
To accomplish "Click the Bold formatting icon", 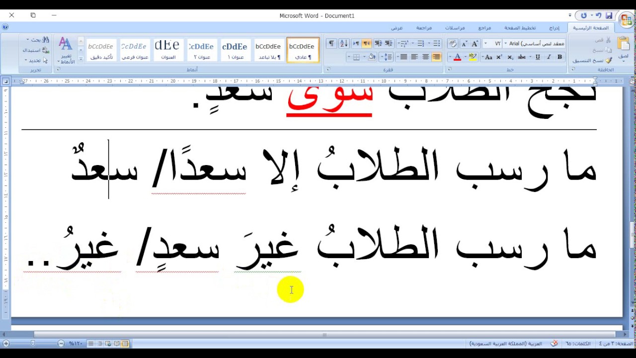I will [x=559, y=57].
